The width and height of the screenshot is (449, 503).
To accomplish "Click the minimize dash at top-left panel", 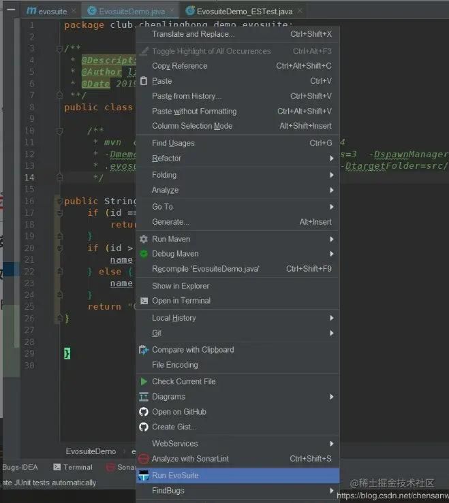I will (11, 10).
